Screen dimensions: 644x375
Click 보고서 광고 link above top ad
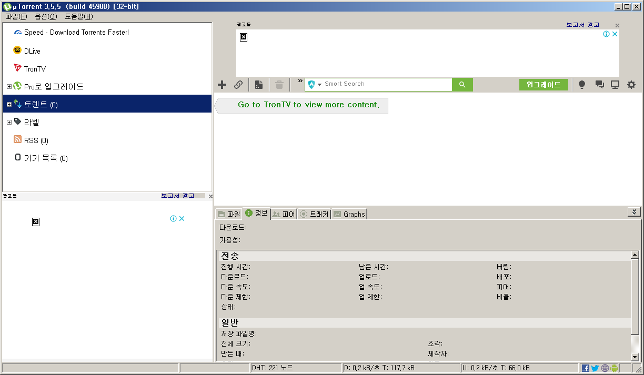(x=582, y=25)
